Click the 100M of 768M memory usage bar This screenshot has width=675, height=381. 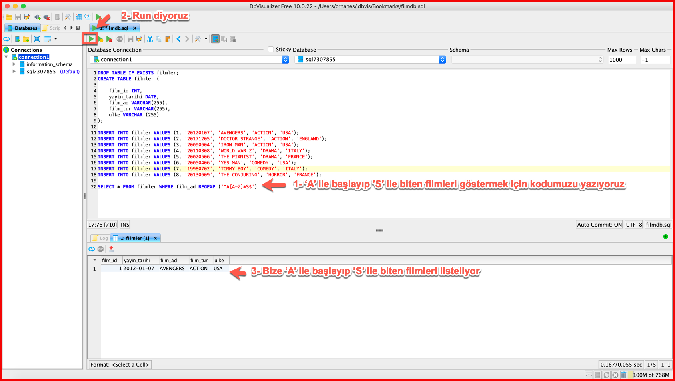(650, 375)
